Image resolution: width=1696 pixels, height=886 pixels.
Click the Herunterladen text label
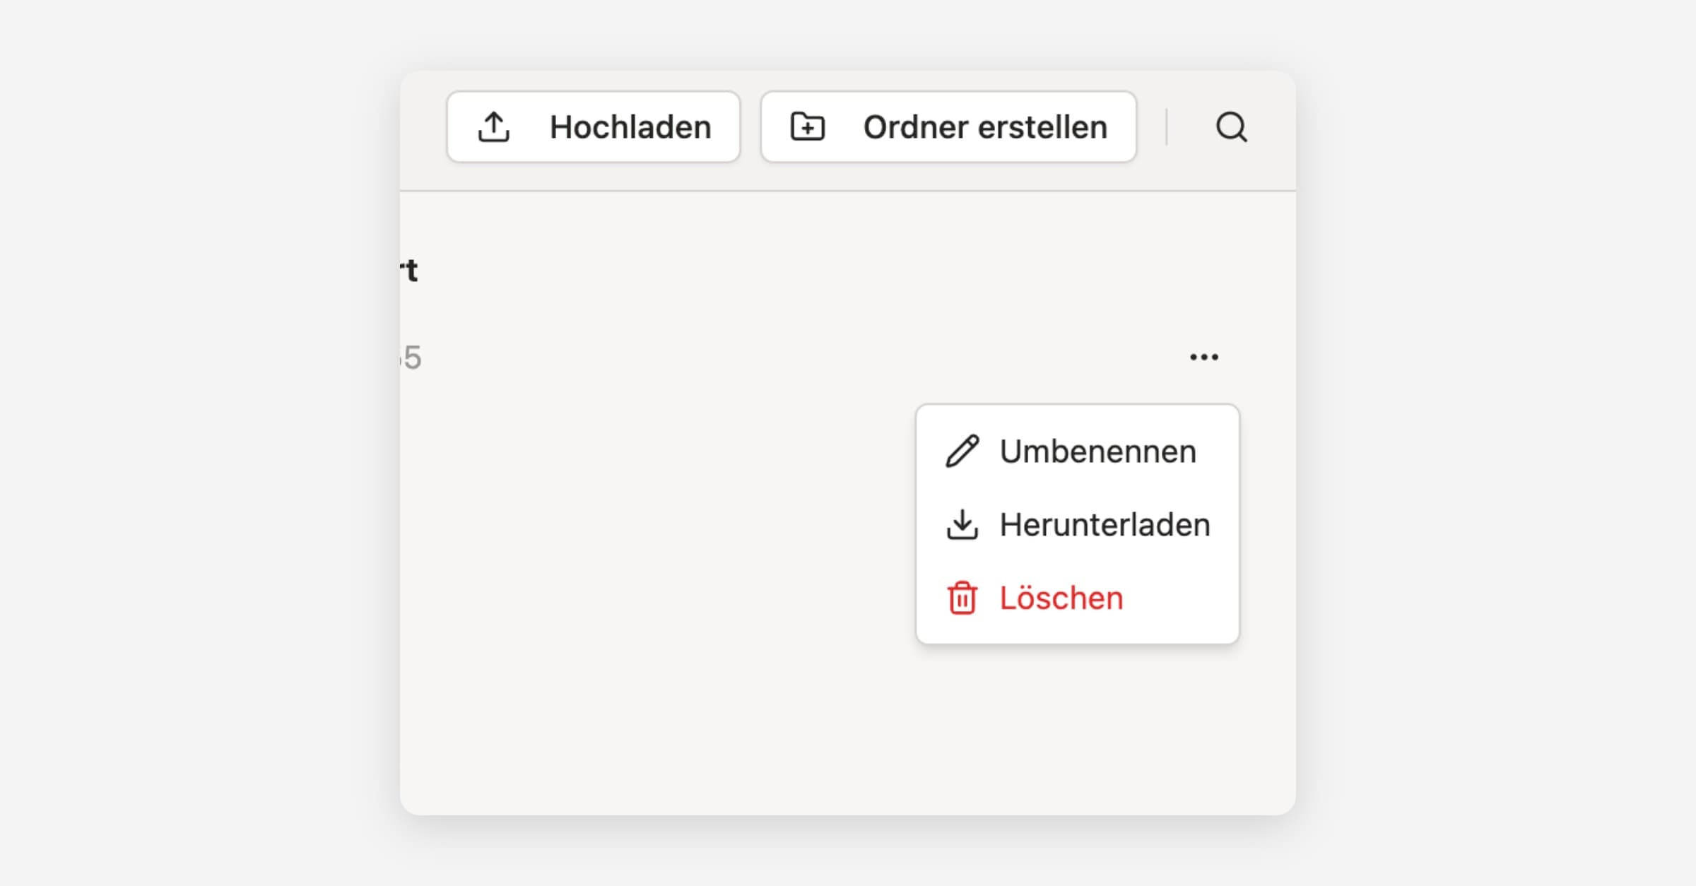coord(1105,525)
